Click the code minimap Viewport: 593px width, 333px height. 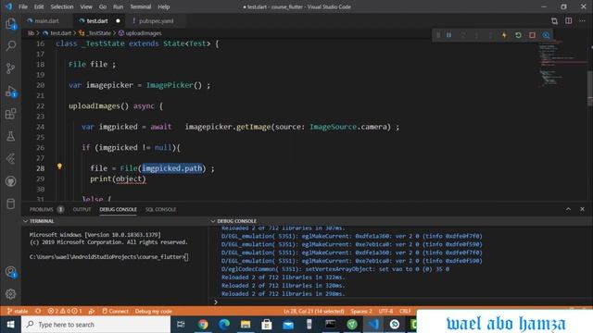562,64
